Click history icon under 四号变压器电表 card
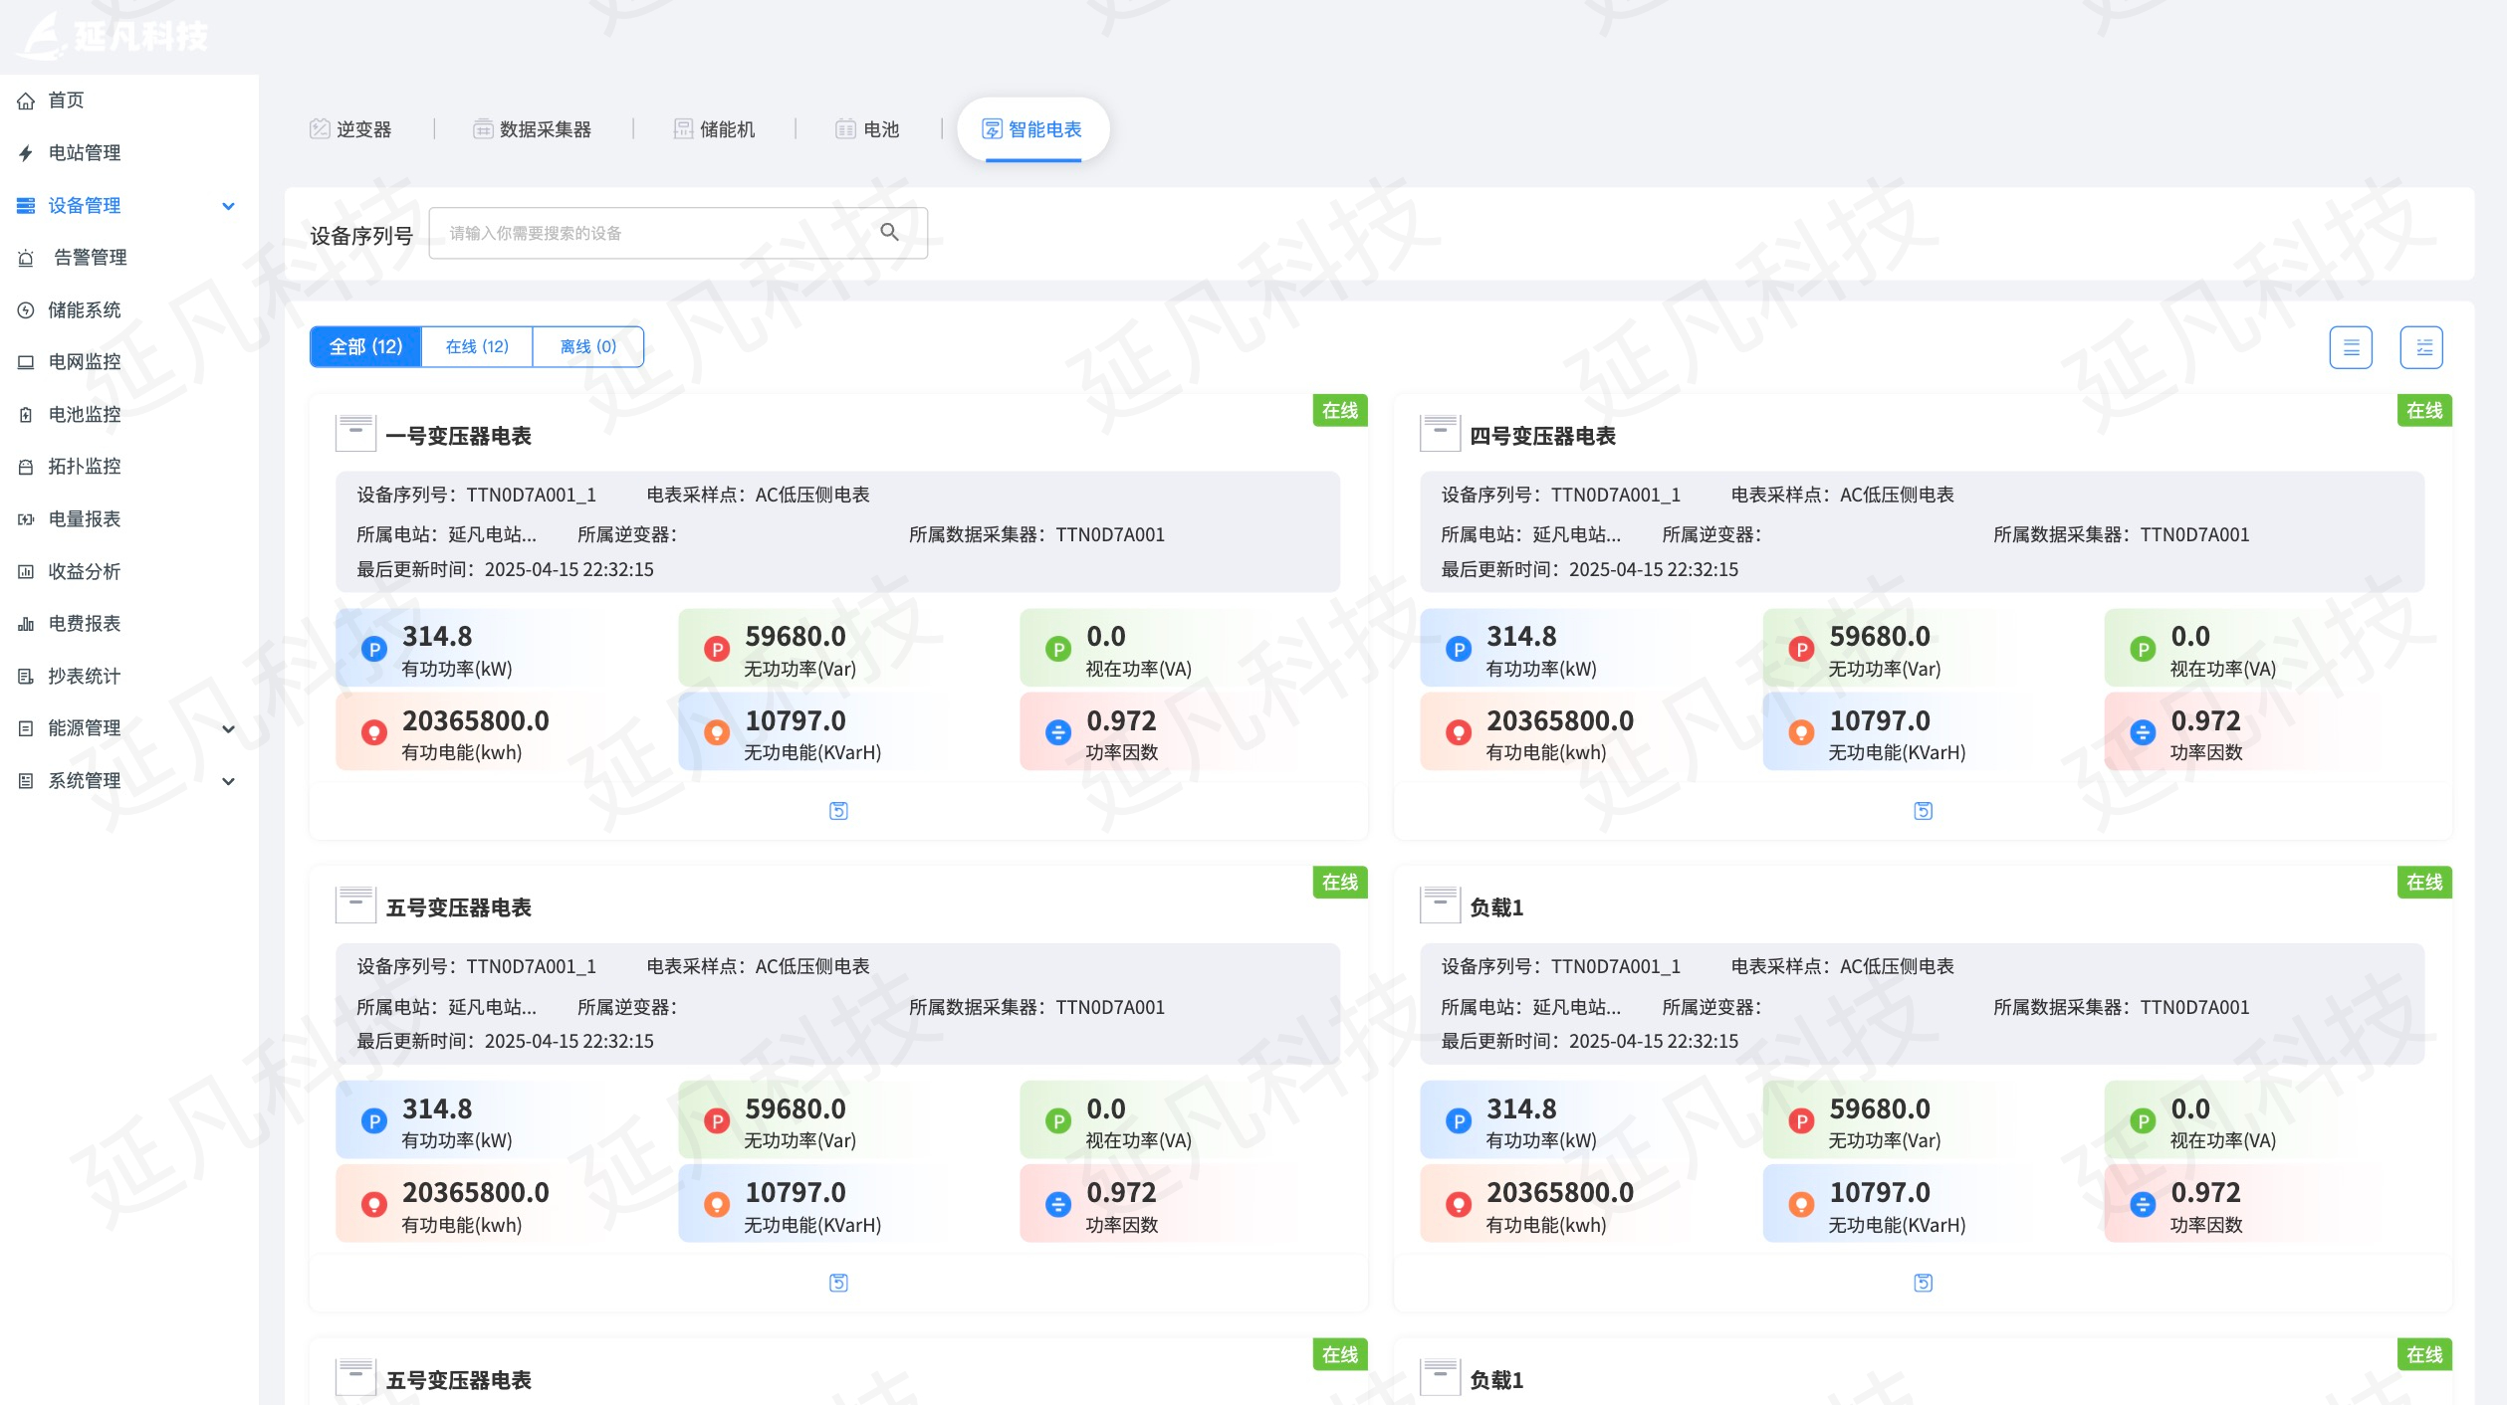Image resolution: width=2507 pixels, height=1405 pixels. click(x=1923, y=811)
